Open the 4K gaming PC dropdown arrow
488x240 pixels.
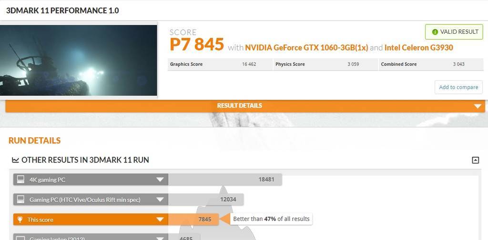(x=160, y=180)
